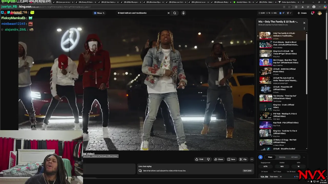The image size is (328, 184).
Task: Open YouTube notifications bell
Action: [312, 13]
